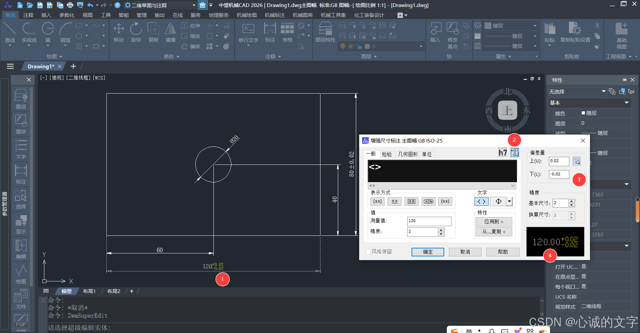This screenshot has width=640, height=333.
Task: Open the color 随层 dropdown in properties ribbon
Action: [x=511, y=26]
